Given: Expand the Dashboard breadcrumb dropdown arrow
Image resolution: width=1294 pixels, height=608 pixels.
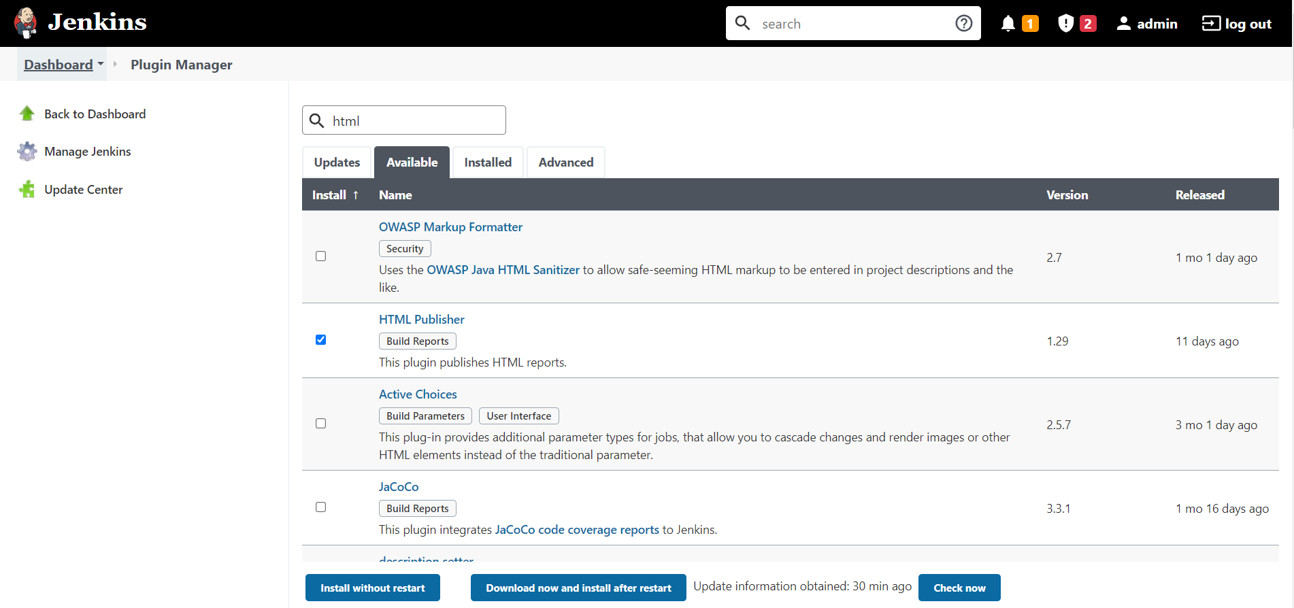Looking at the screenshot, I should [x=101, y=64].
